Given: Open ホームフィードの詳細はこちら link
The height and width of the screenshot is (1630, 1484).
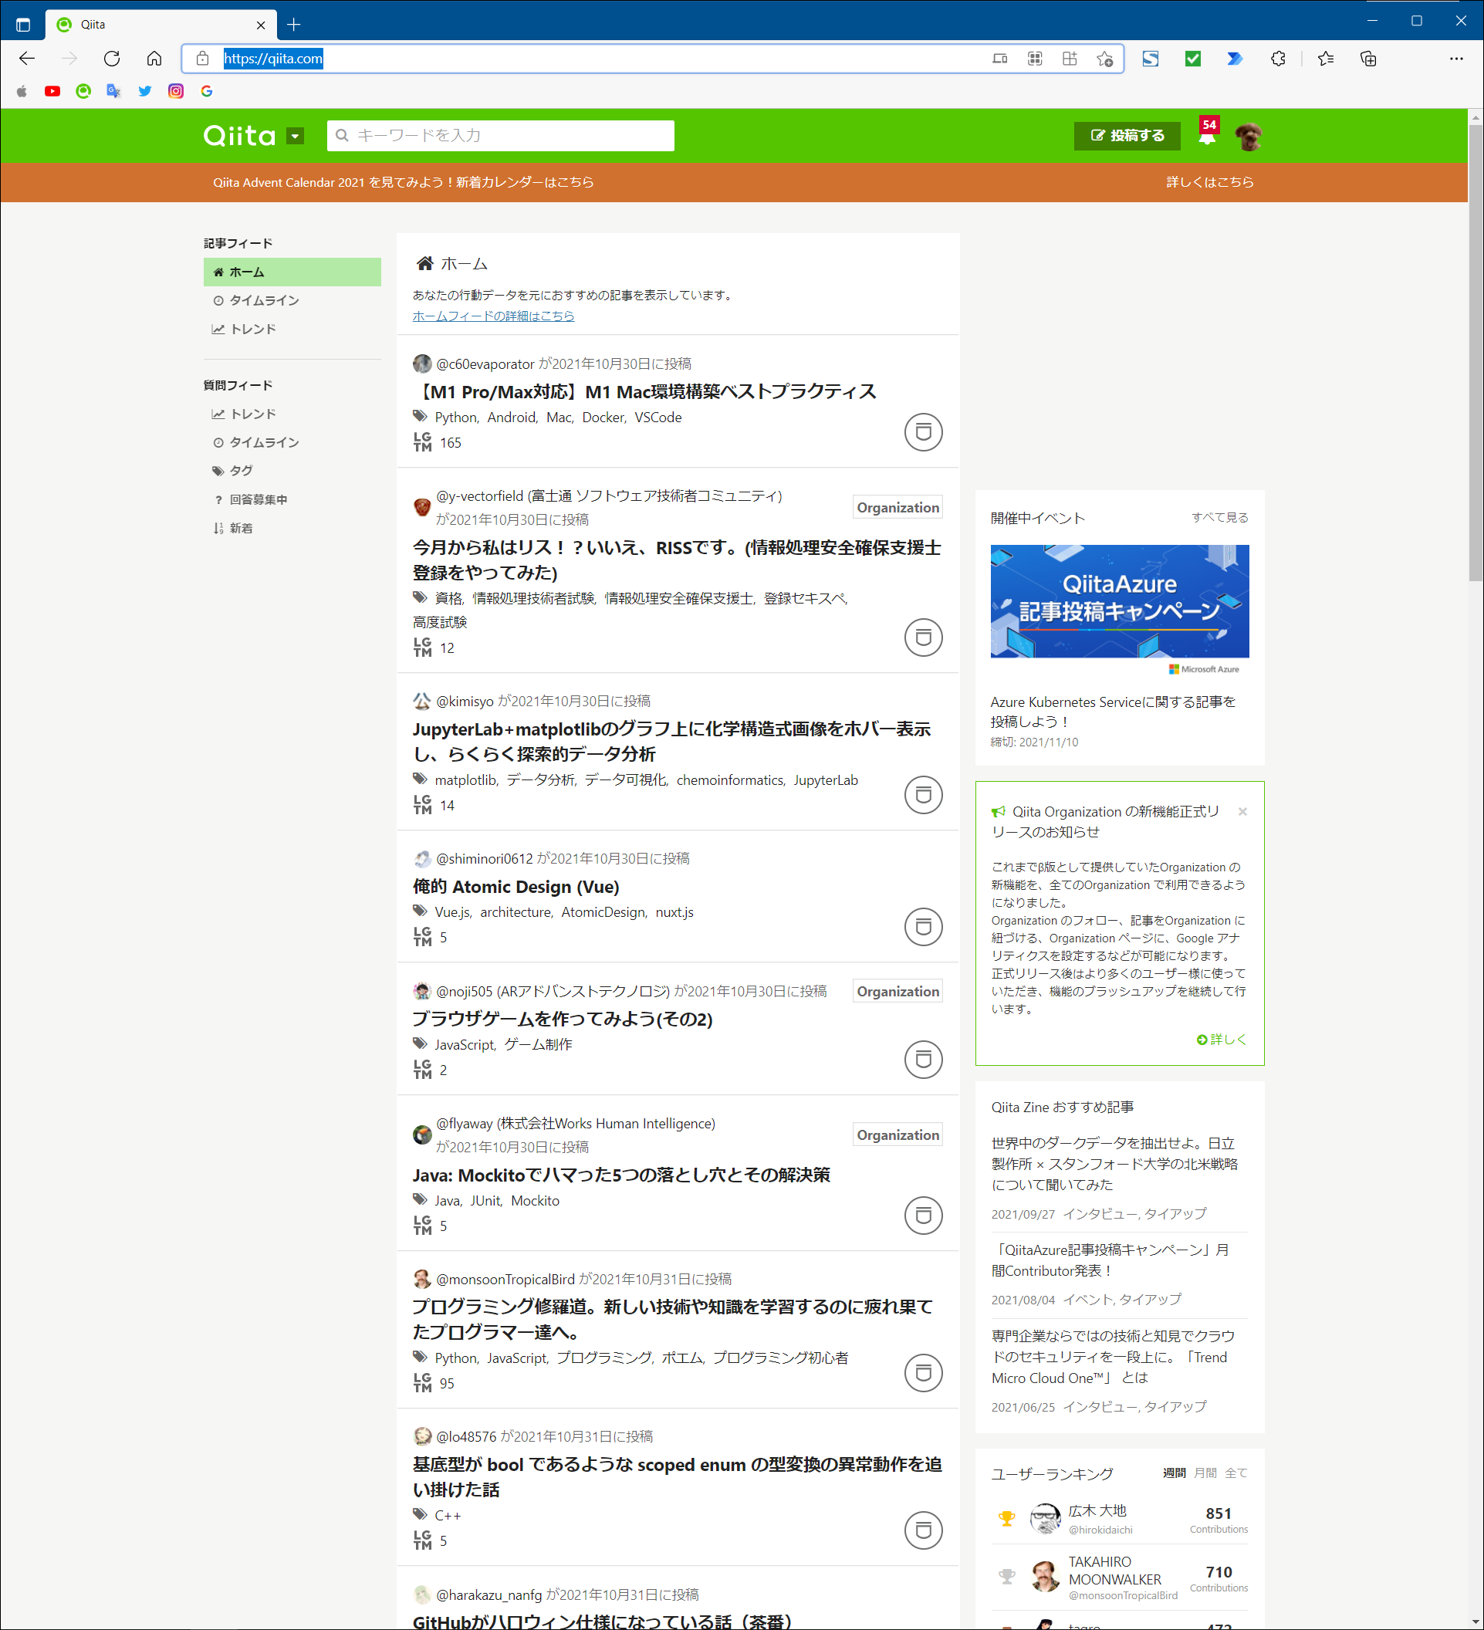Looking at the screenshot, I should (x=493, y=316).
